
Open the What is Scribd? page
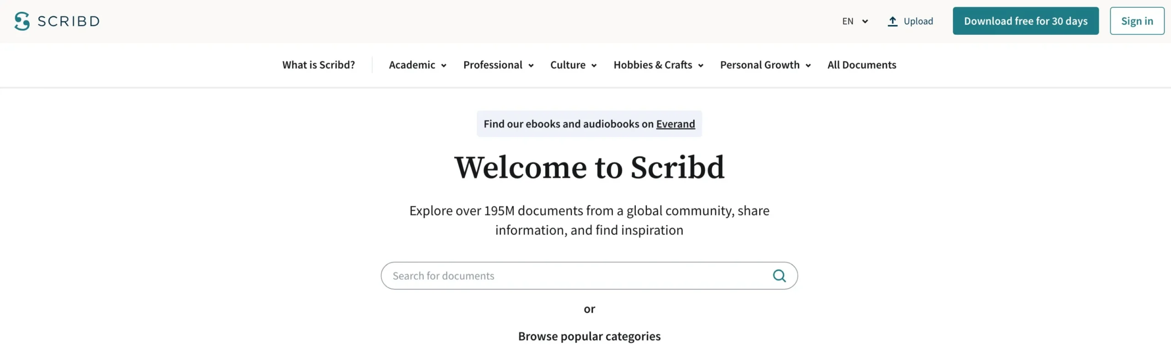tap(318, 65)
